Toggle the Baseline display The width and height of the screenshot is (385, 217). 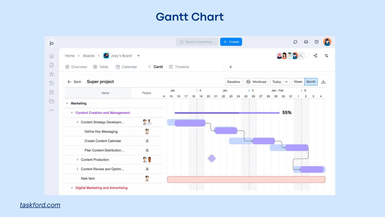tap(233, 82)
